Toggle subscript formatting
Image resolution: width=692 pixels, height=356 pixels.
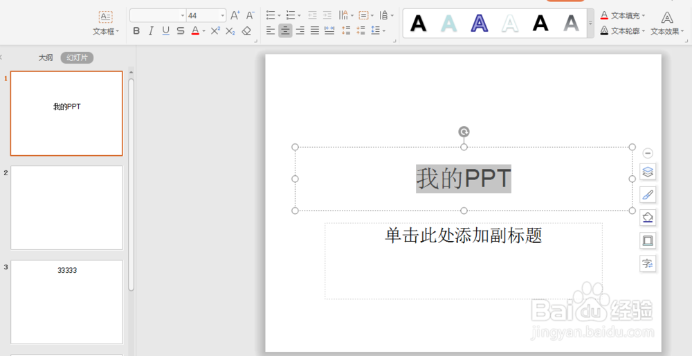click(x=230, y=31)
